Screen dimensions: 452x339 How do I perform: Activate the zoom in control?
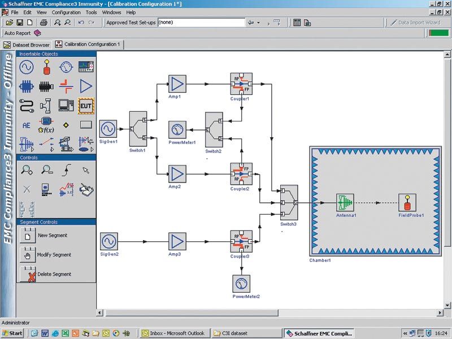pyautogui.click(x=27, y=170)
